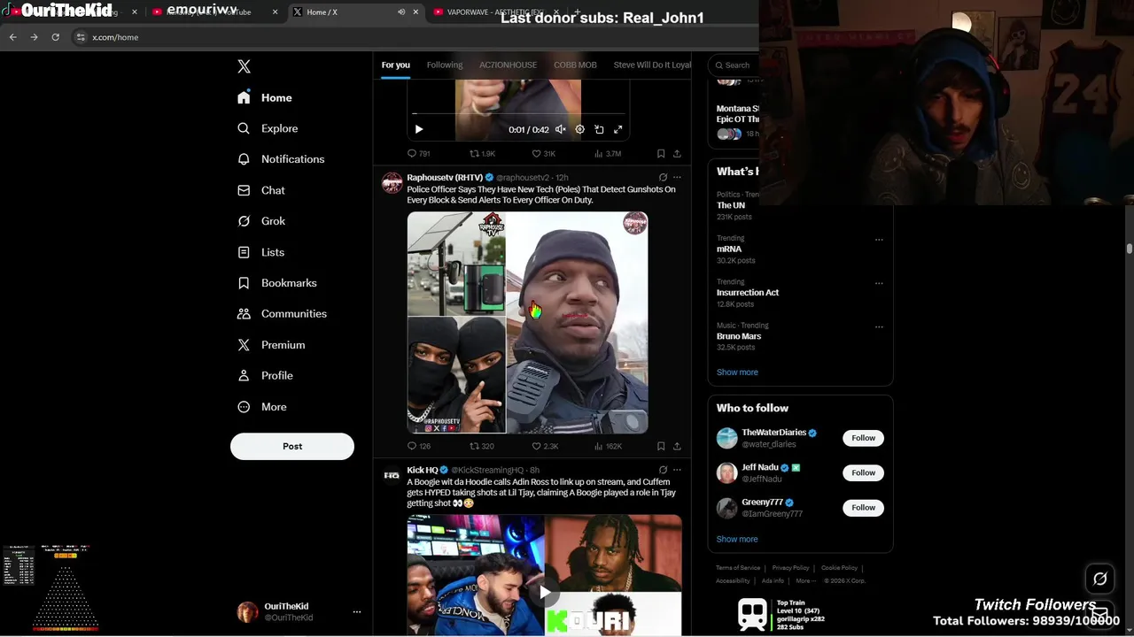The image size is (1134, 637).
Task: Open Home in the X sidebar
Action: point(265,97)
